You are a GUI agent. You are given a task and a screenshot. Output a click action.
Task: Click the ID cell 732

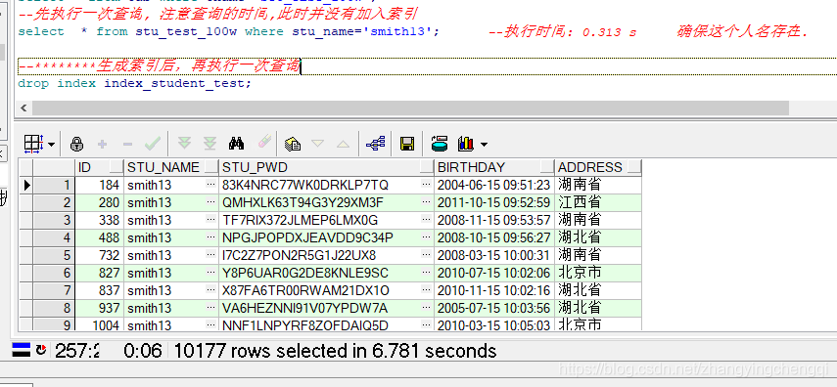click(x=99, y=255)
